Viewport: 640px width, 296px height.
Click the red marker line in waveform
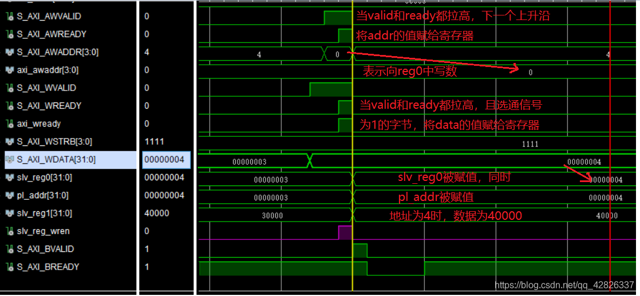[x=610, y=147]
